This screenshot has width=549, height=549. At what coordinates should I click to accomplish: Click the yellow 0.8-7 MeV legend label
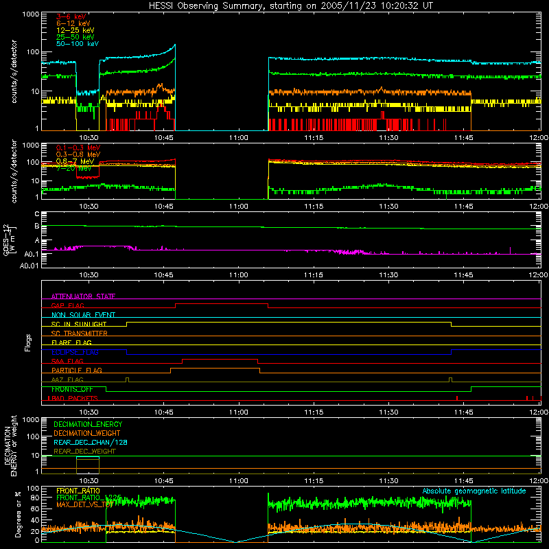75,161
